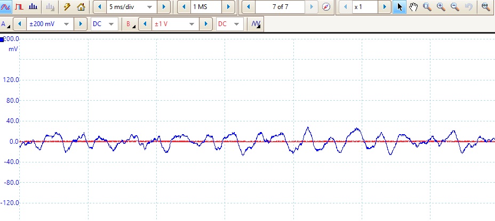Select the window zoom magnifier tool

[427, 6]
